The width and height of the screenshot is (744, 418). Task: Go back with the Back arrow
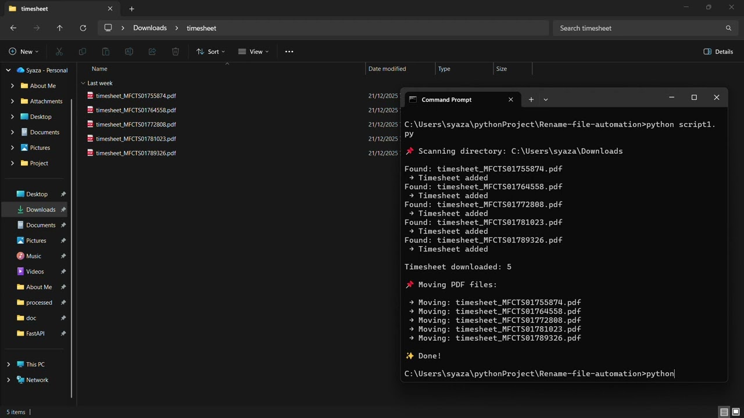13,28
